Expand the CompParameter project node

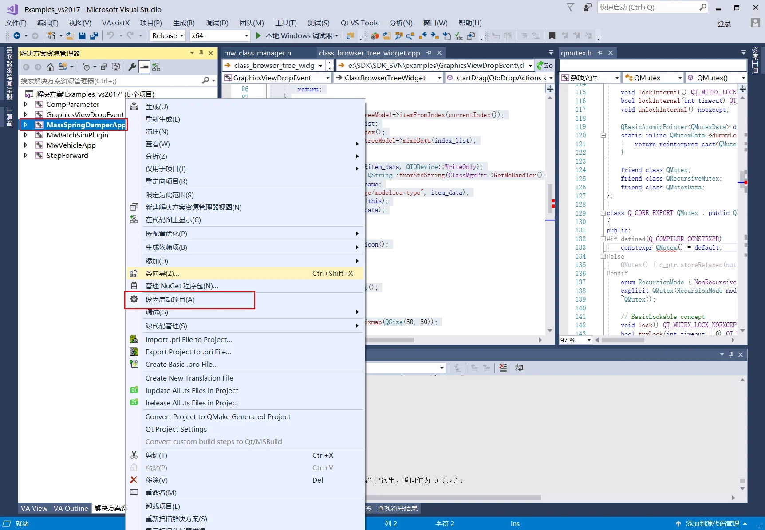[25, 104]
